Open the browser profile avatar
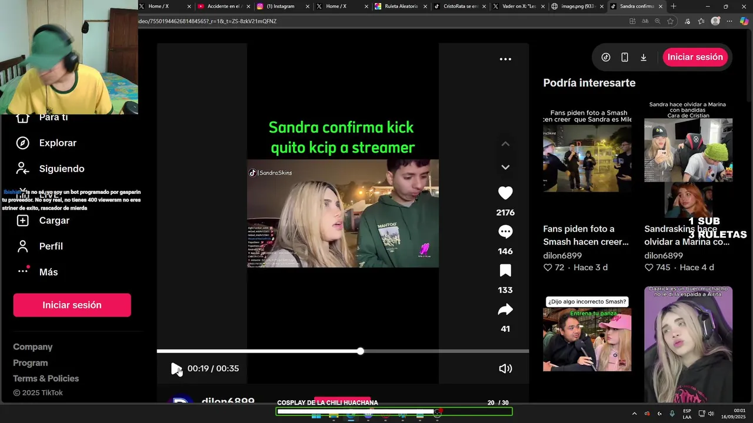Screen dimensions: 753x423 tap(715, 21)
